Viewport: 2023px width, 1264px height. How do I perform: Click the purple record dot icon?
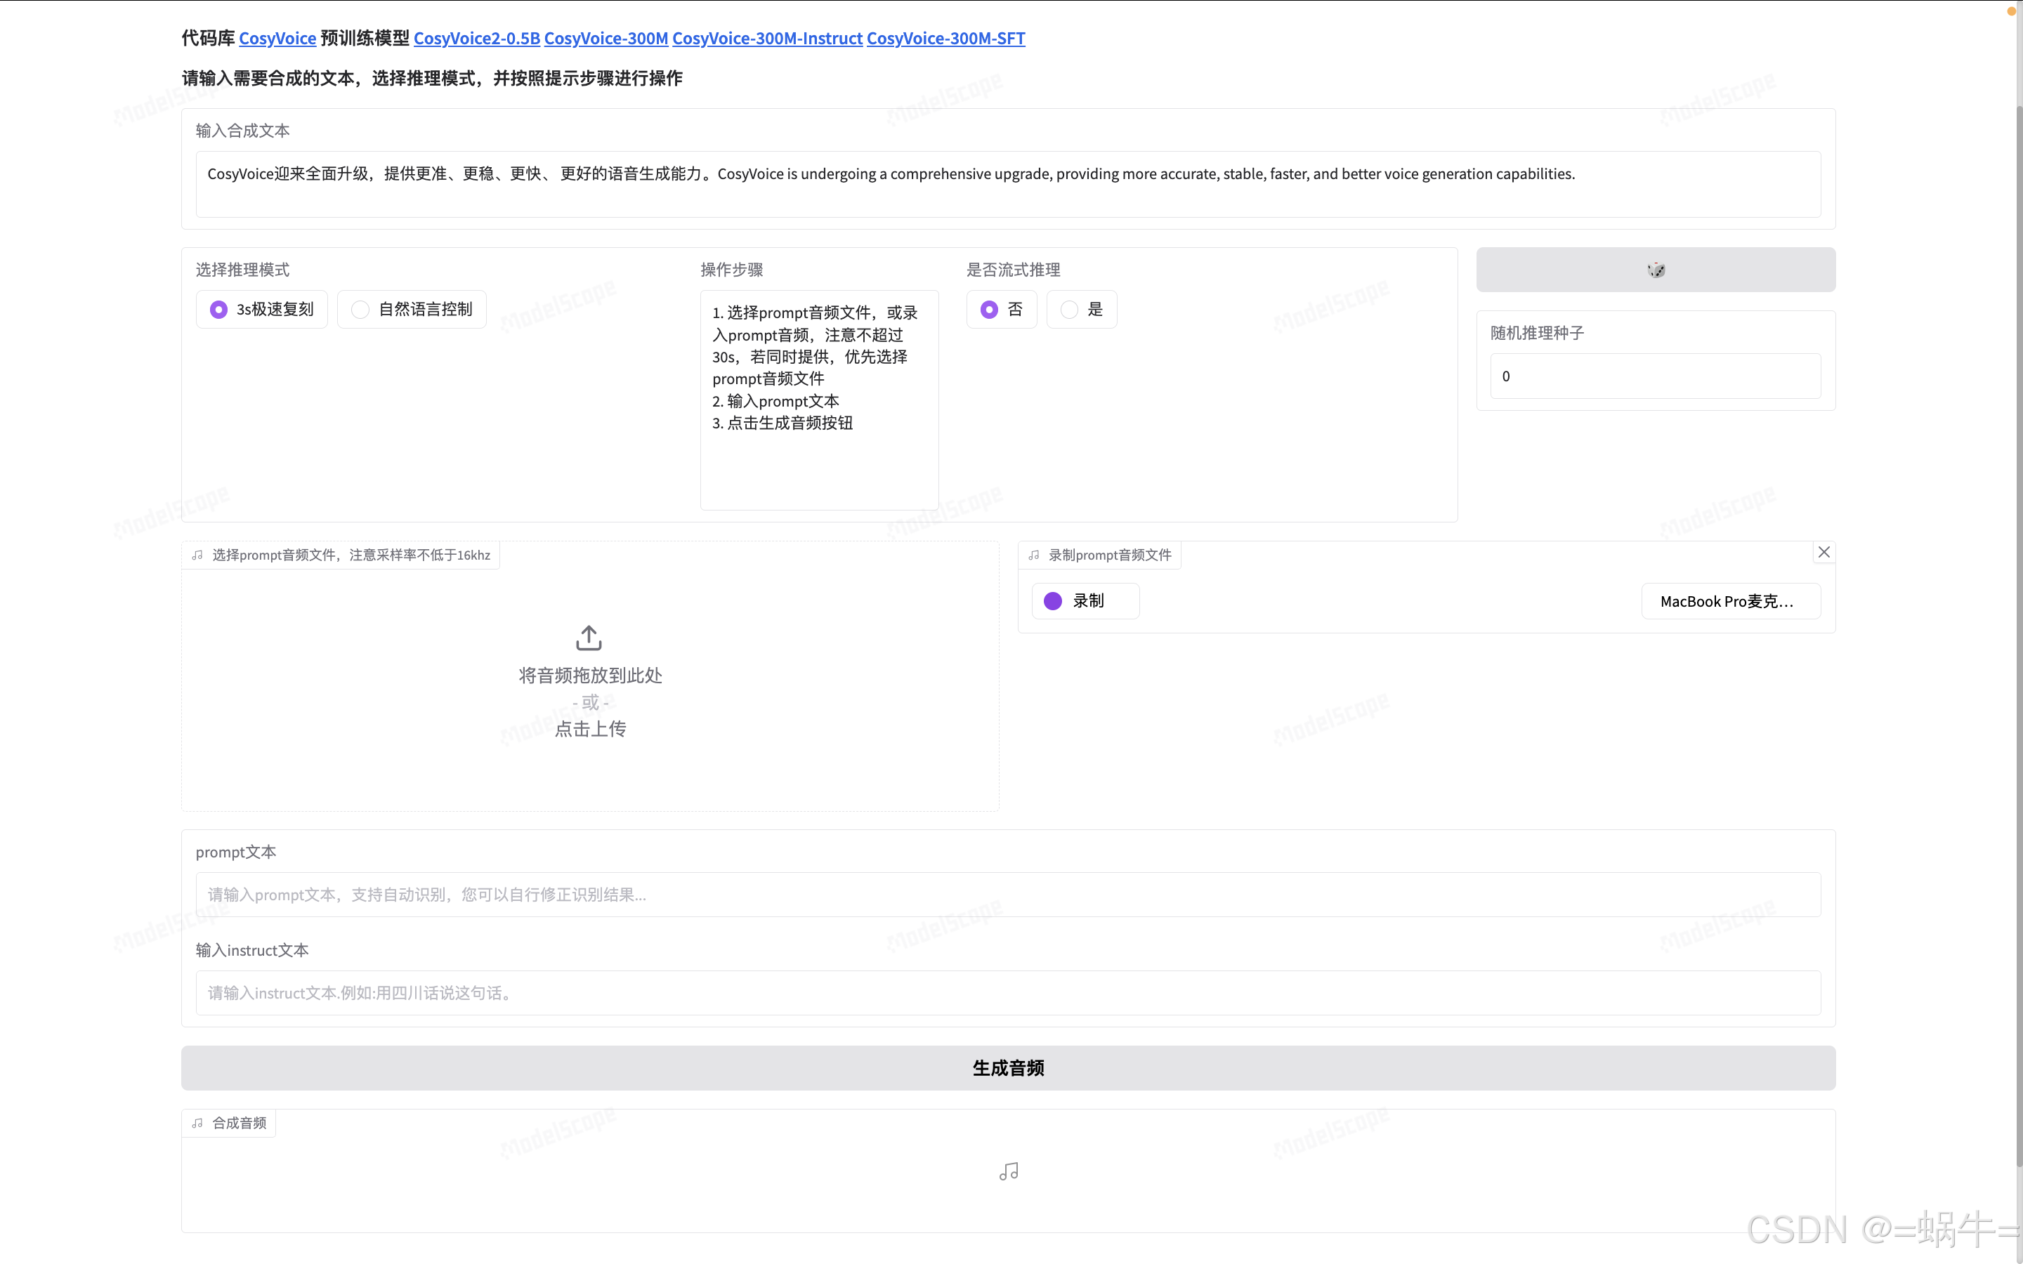pos(1052,601)
